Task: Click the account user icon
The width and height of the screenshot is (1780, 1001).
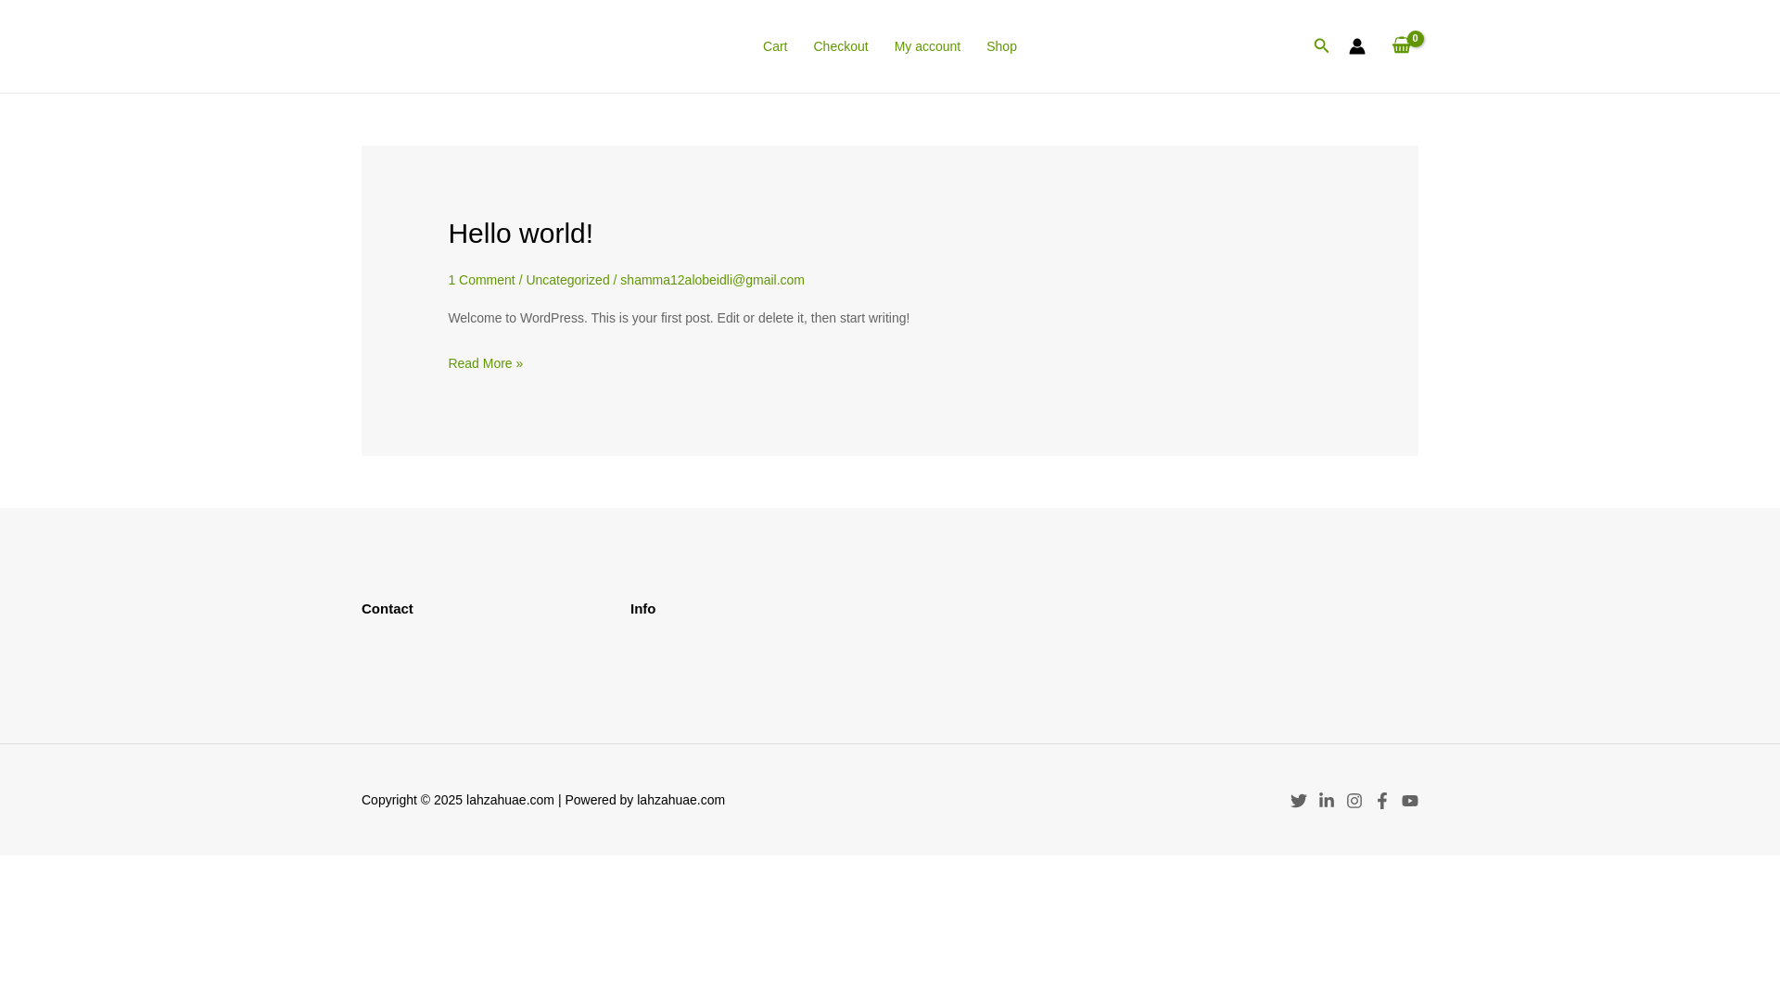Action: pyautogui.click(x=1357, y=46)
